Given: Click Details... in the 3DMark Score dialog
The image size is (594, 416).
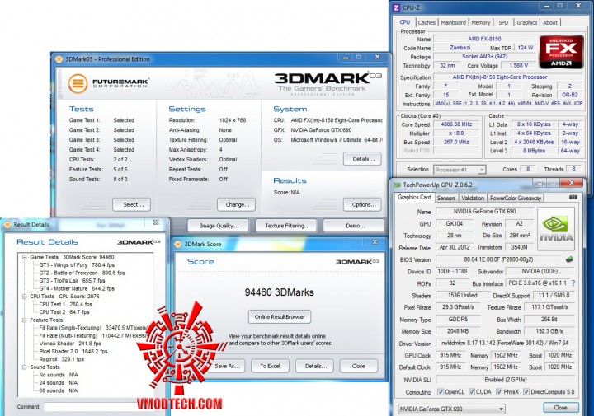Looking at the screenshot, I should point(315,366).
